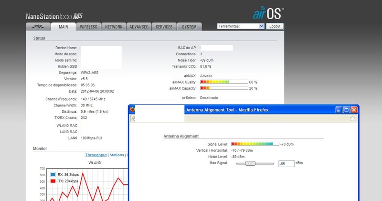The image size is (382, 201).
Task: Click the Firefox icon in popup title bar
Action: tap(132, 109)
